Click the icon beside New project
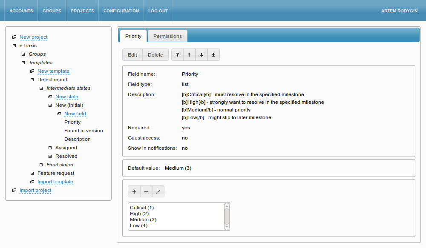 click(14, 37)
